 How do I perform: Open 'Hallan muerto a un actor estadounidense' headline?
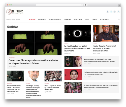point(101,73)
